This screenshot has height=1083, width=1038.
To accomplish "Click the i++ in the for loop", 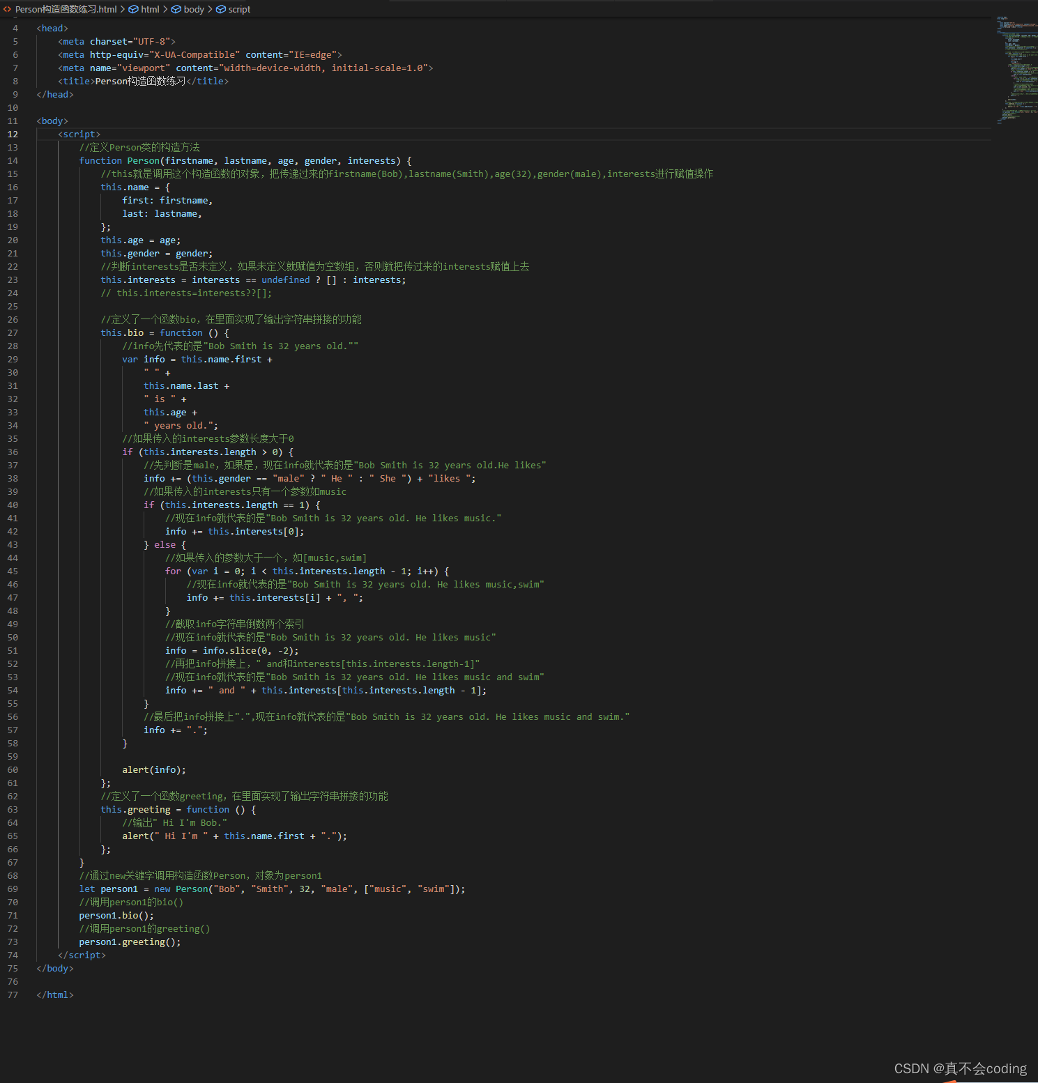I will pos(425,571).
